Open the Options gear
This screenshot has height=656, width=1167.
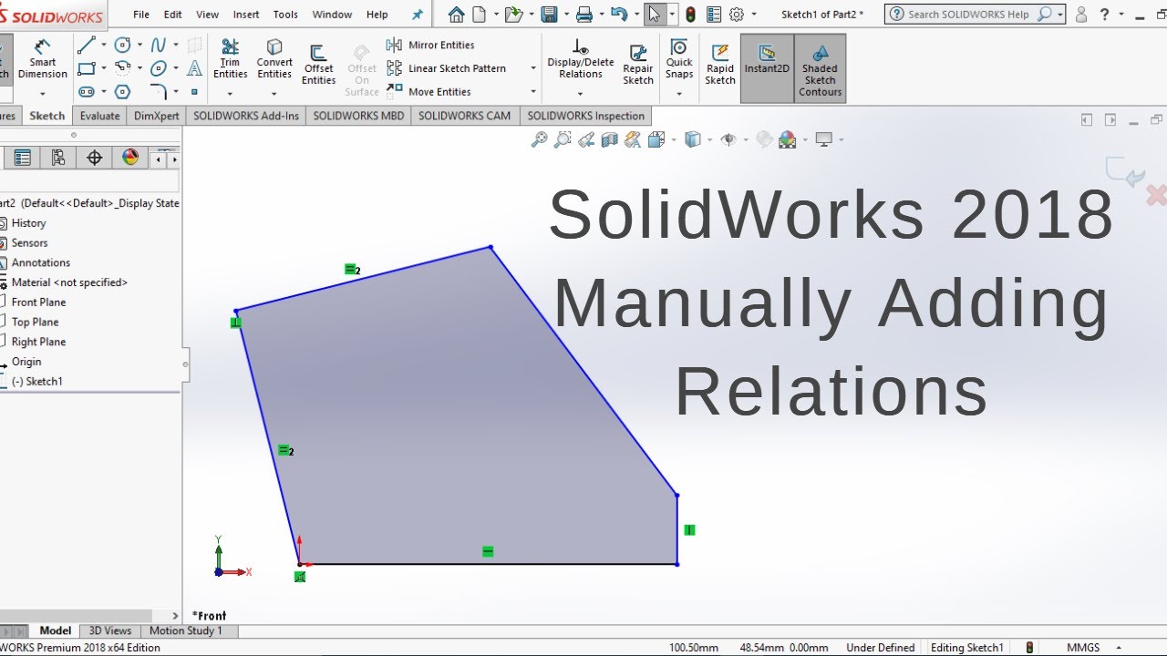[x=737, y=14]
